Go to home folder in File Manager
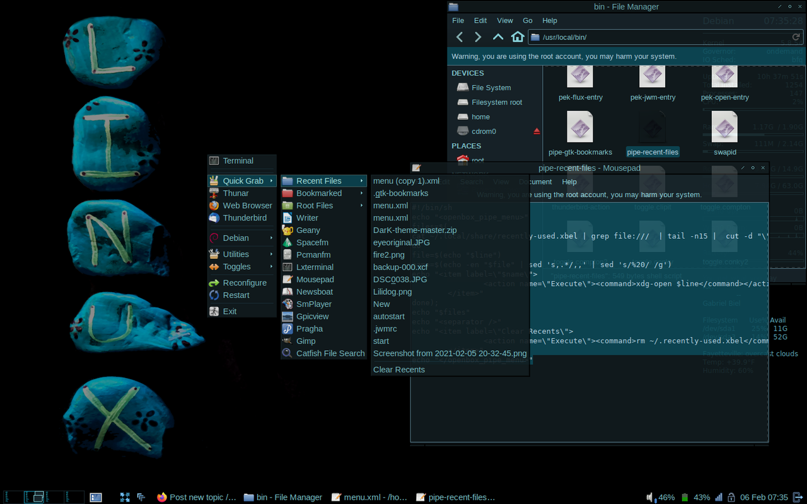 click(x=518, y=37)
